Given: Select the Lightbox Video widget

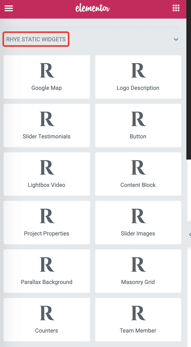Looking at the screenshot, I should tap(47, 174).
